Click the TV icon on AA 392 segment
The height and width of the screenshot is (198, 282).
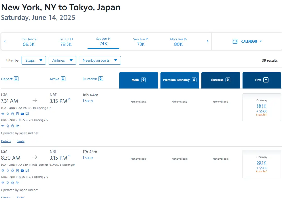tap(22, 114)
